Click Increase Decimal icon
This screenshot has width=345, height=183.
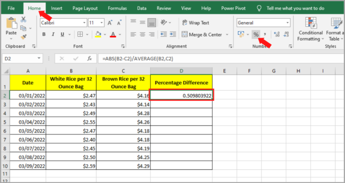tap(276, 34)
